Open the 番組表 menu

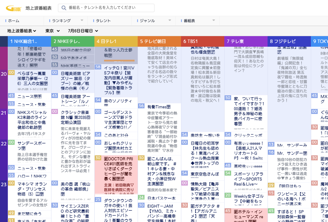pos(189,21)
